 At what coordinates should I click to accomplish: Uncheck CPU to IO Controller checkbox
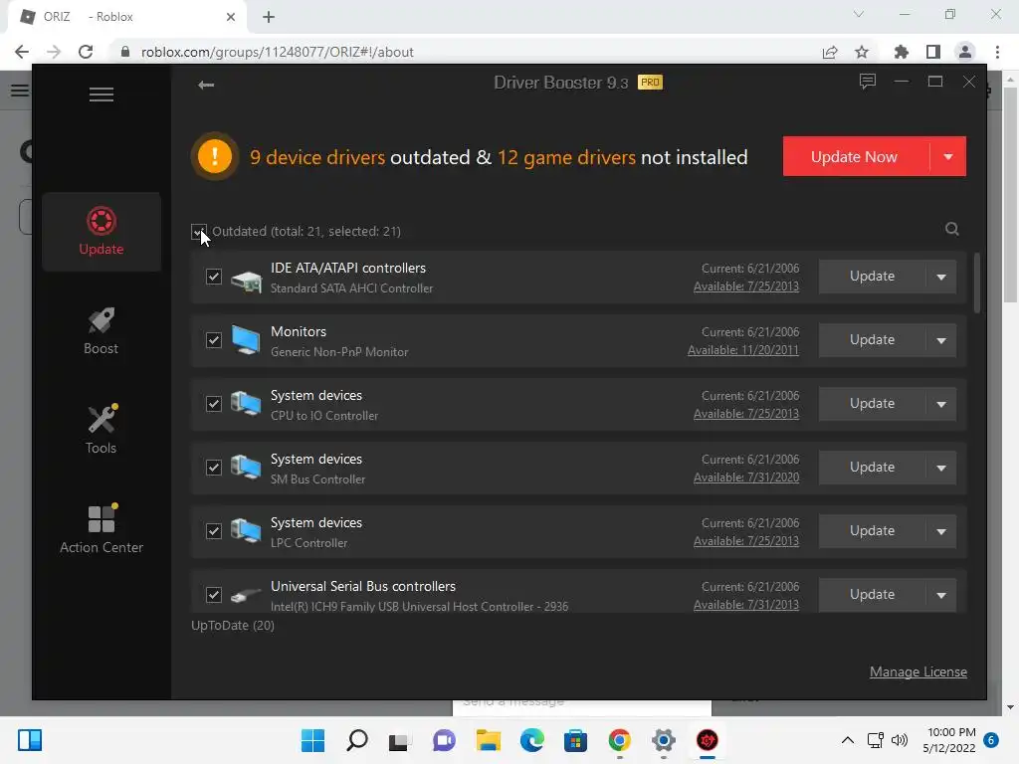[214, 404]
